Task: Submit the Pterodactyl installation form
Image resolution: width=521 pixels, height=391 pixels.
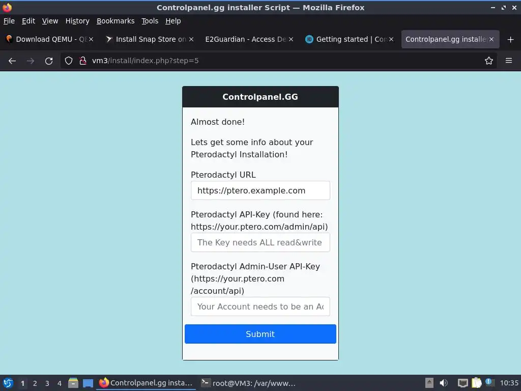Action: pyautogui.click(x=260, y=334)
